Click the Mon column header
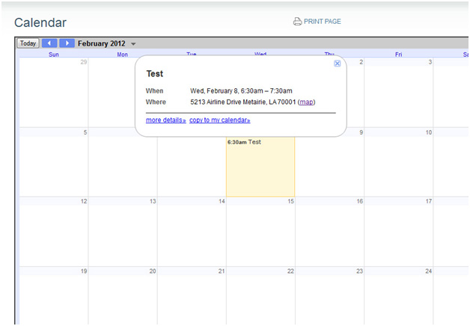This screenshot has width=470, height=326. tap(122, 55)
